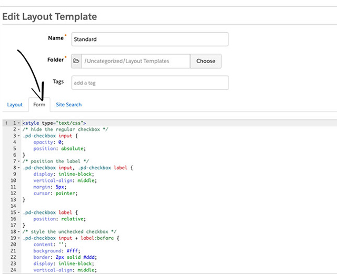Click the '<style type="text/css">' line
The height and width of the screenshot is (274, 337).
(x=54, y=123)
